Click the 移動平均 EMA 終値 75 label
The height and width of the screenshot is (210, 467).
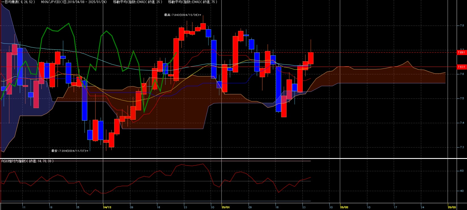click(192, 2)
